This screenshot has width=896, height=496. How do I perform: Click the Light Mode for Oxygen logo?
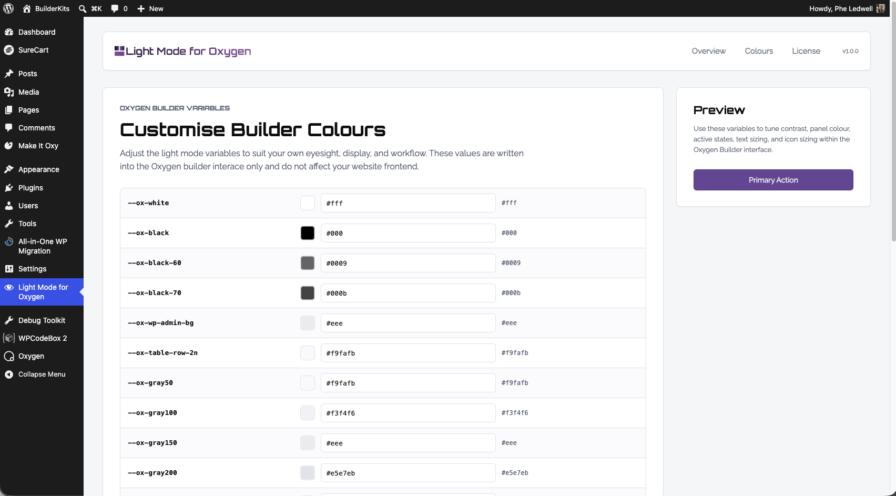[x=182, y=51]
